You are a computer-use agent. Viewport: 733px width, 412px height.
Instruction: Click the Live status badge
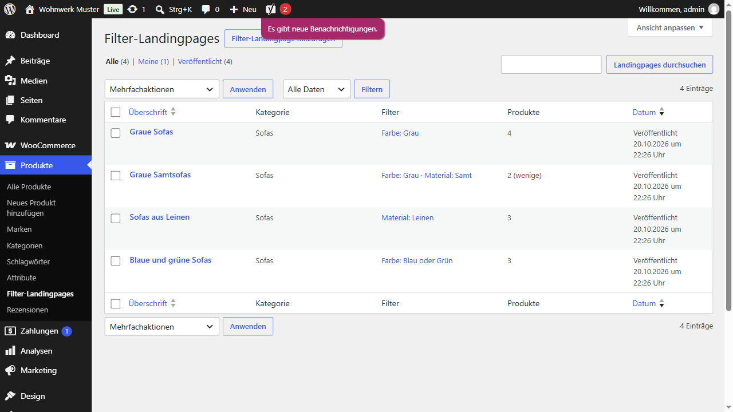click(x=113, y=9)
